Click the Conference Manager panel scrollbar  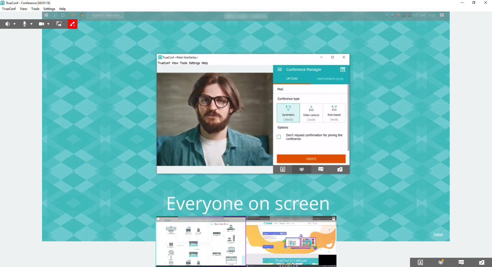tap(348, 118)
